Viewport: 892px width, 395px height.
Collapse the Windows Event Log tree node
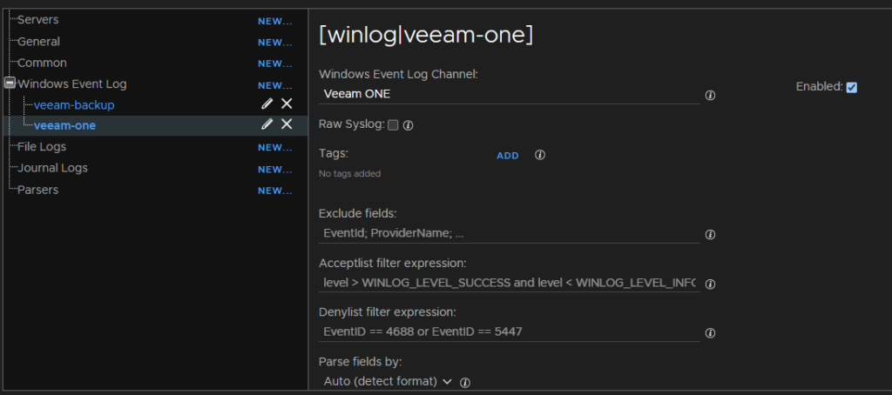tap(10, 83)
